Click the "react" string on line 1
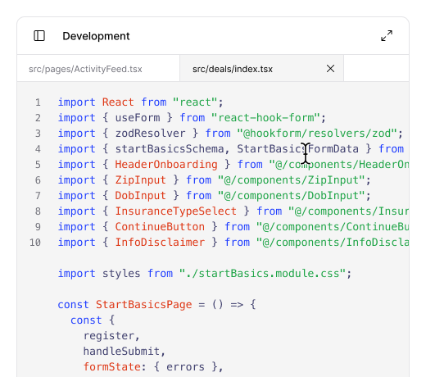Viewport: 426px width, 377px height. coord(195,102)
